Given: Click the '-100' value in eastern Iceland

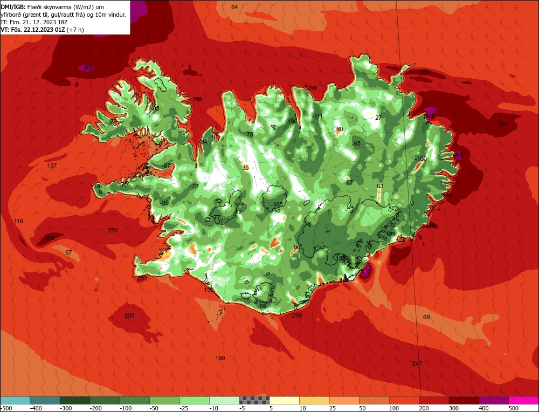Looking at the screenshot, I should click(421, 159).
